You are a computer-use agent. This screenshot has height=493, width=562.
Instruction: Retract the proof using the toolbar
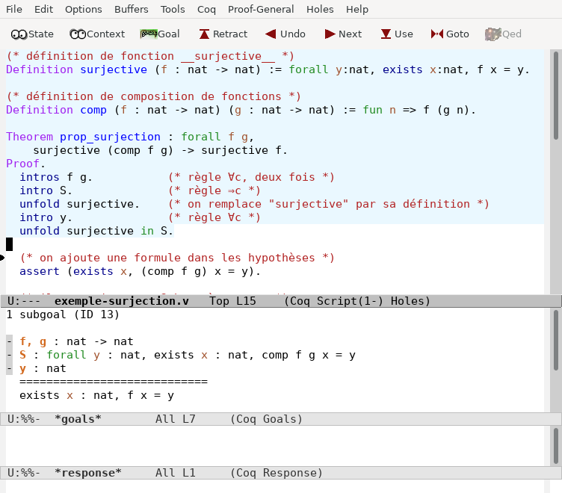point(223,34)
